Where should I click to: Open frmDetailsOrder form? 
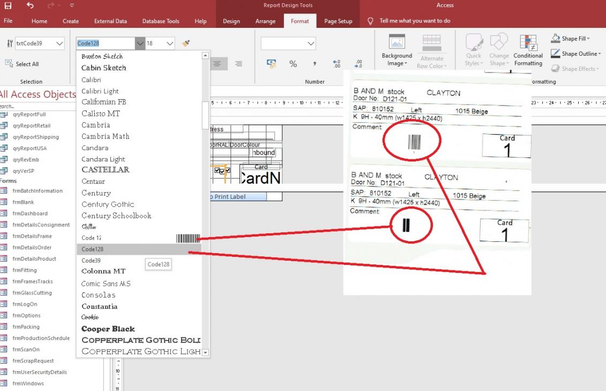pos(32,247)
